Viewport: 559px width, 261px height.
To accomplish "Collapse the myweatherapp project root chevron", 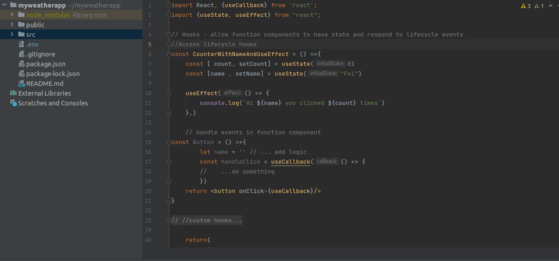I will point(5,5).
